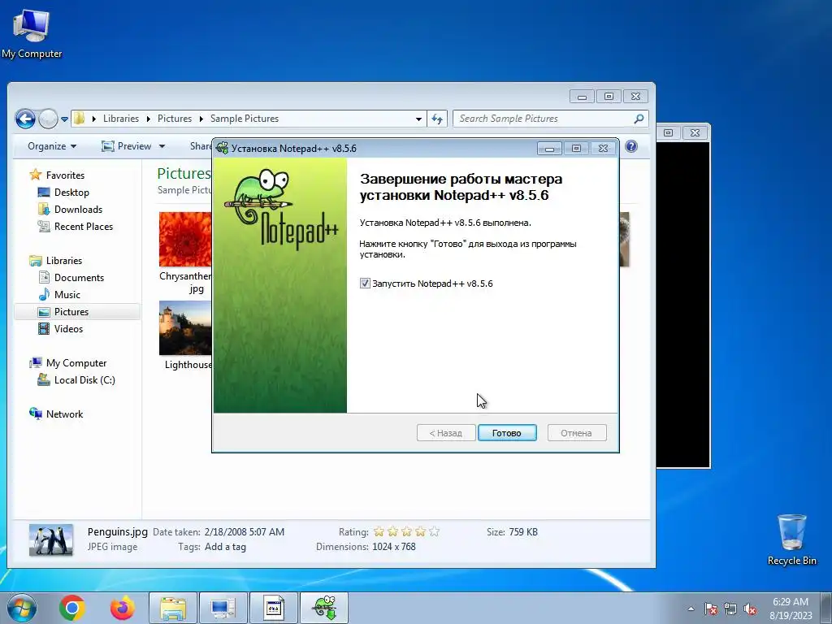Open My Computer desktop icon
The image size is (832, 624).
coord(32,34)
